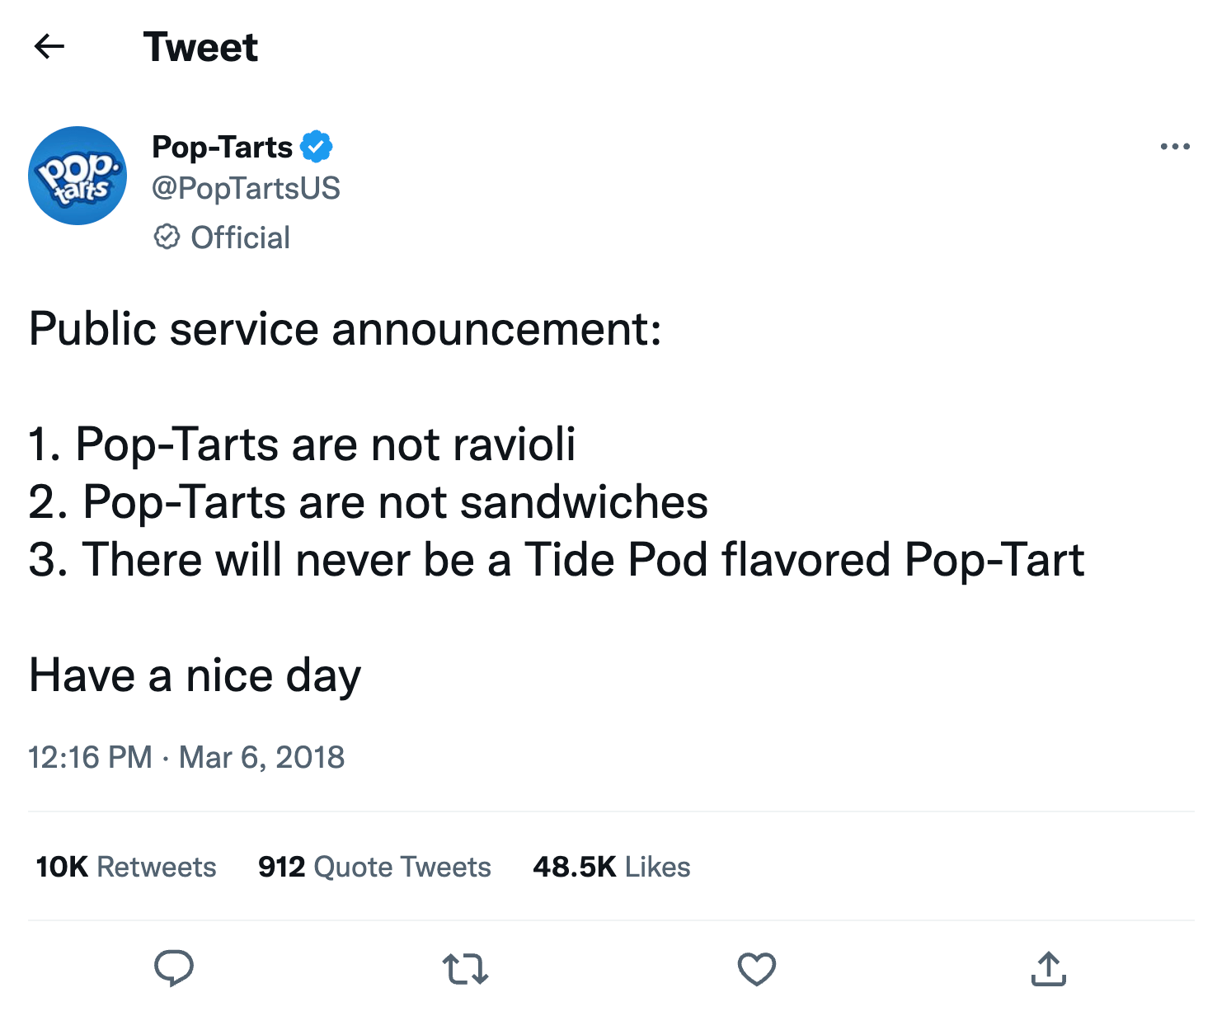Click the Mar 6, 2018 date
The image size is (1217, 1016).
261,757
